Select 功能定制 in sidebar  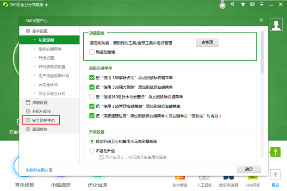(x=49, y=40)
